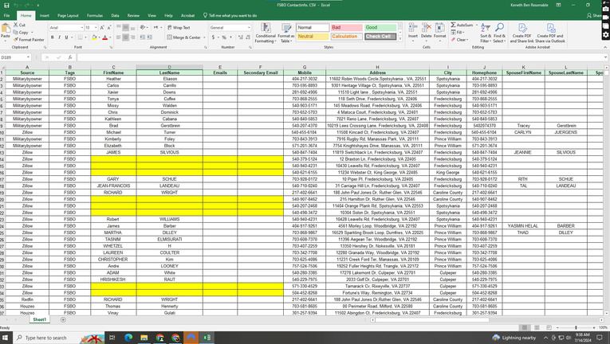Open the Fill dropdown

[457, 33]
